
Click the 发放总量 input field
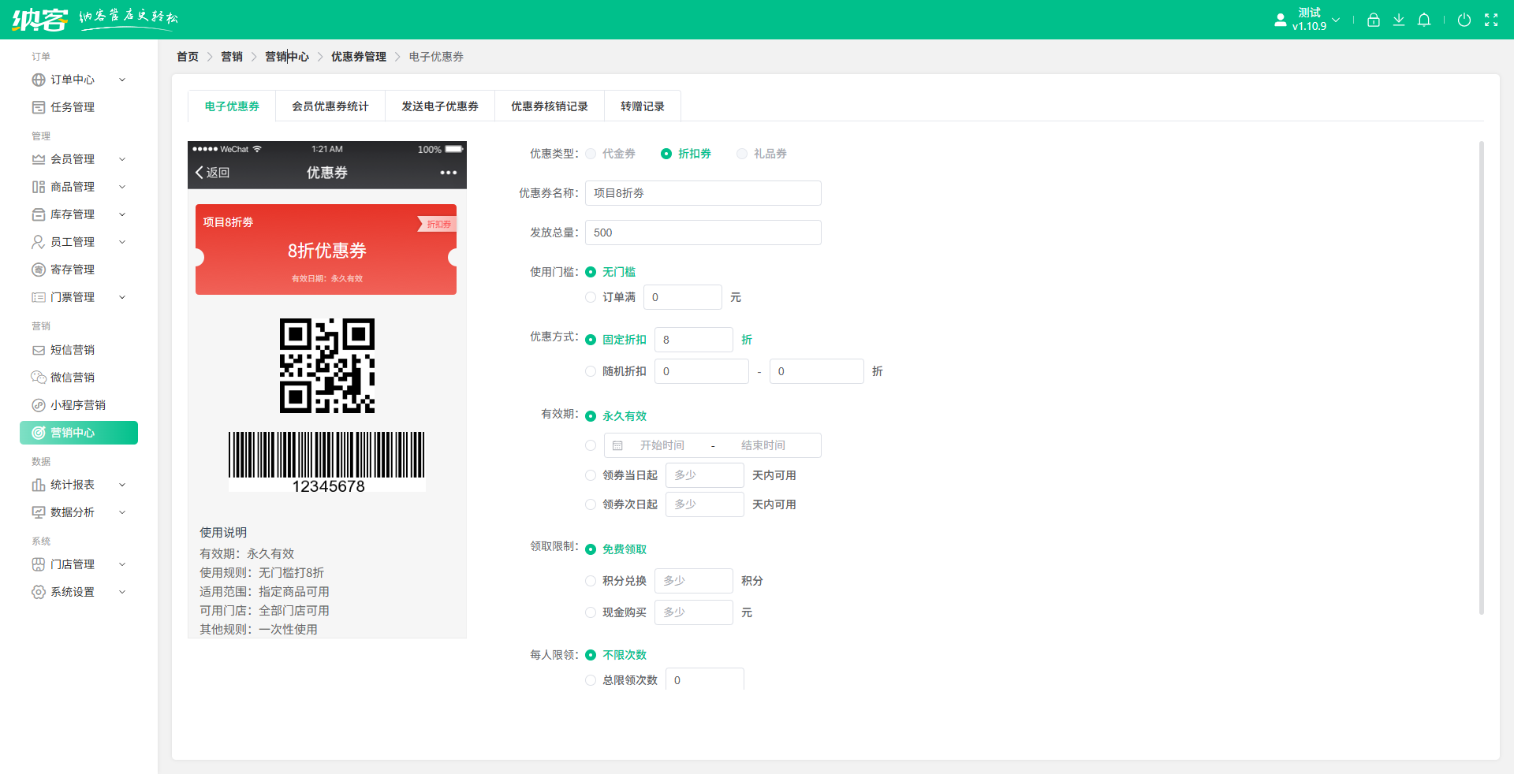[703, 233]
